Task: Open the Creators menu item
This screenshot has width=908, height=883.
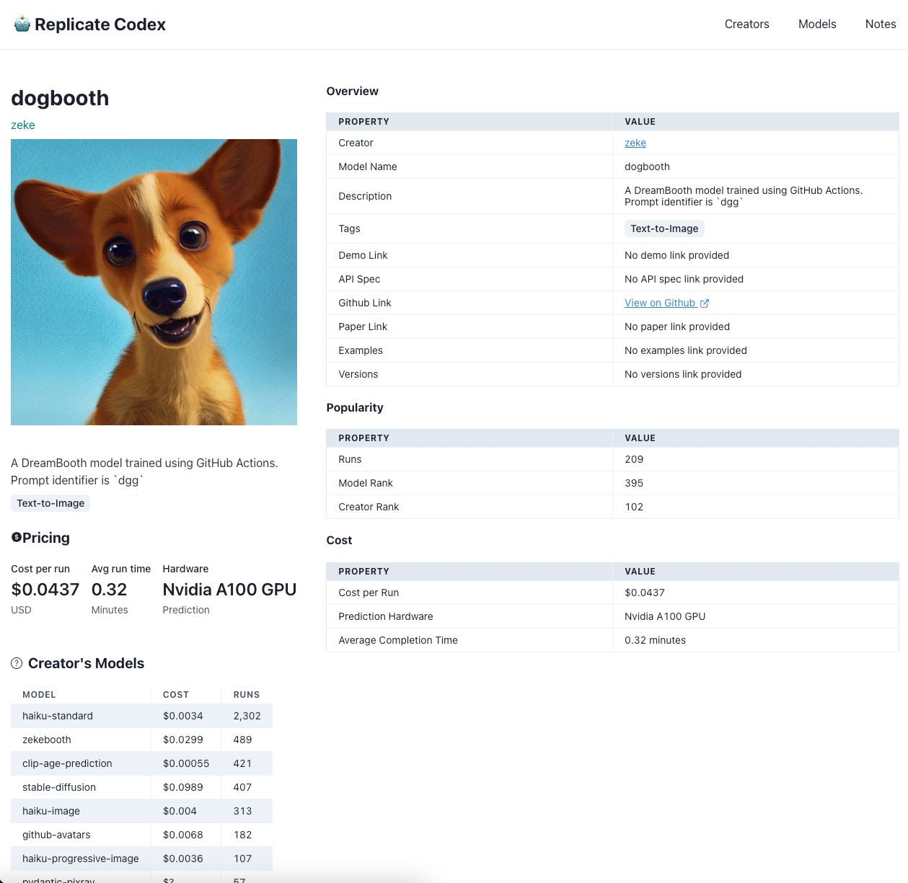Action: (746, 24)
